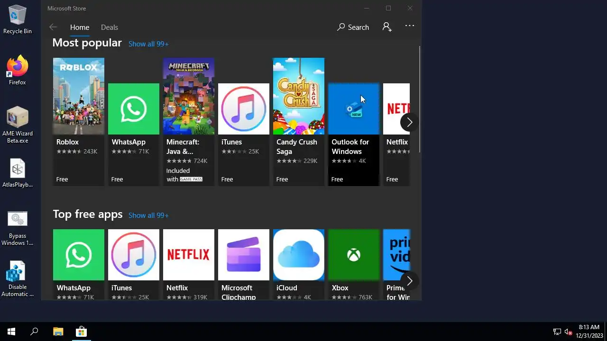Select the AtlasPlaybook desktop file
The width and height of the screenshot is (607, 341).
(18, 173)
